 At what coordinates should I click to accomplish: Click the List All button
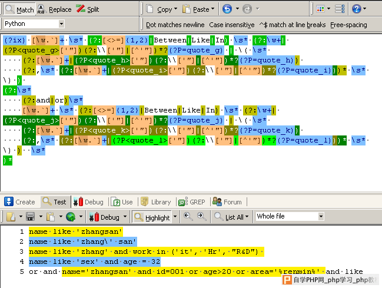231,217
